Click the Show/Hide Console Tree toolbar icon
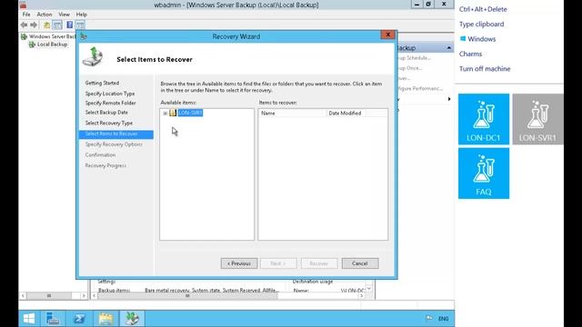This screenshot has width=582, height=327. (x=57, y=25)
